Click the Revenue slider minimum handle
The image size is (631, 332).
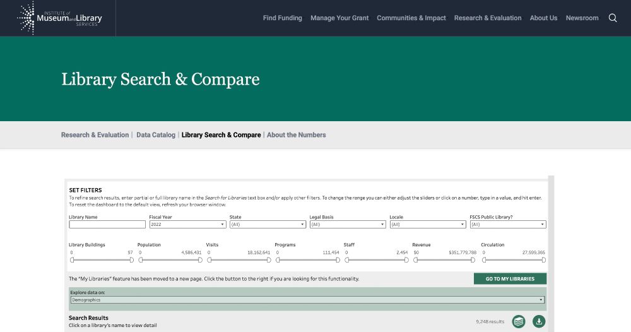[416, 260]
